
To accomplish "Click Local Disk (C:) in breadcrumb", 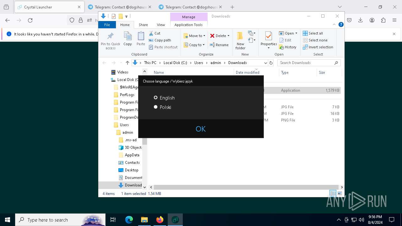I will [175, 63].
